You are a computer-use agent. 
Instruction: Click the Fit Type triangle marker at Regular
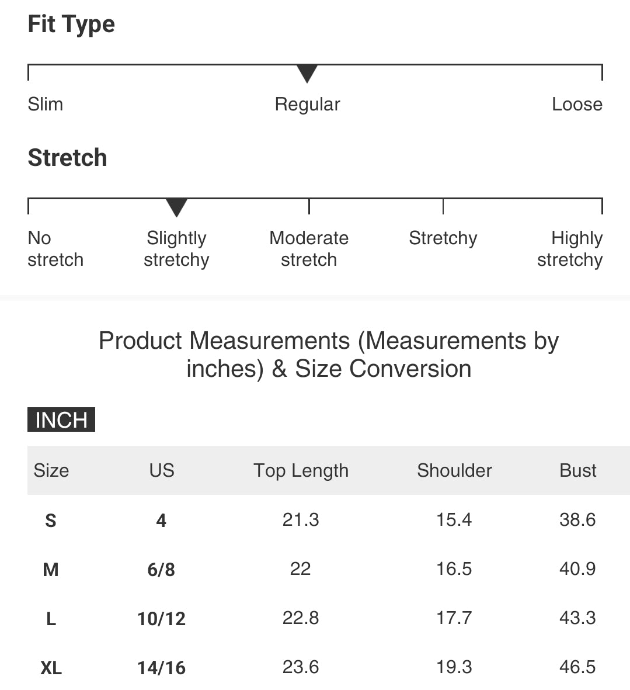[307, 74]
